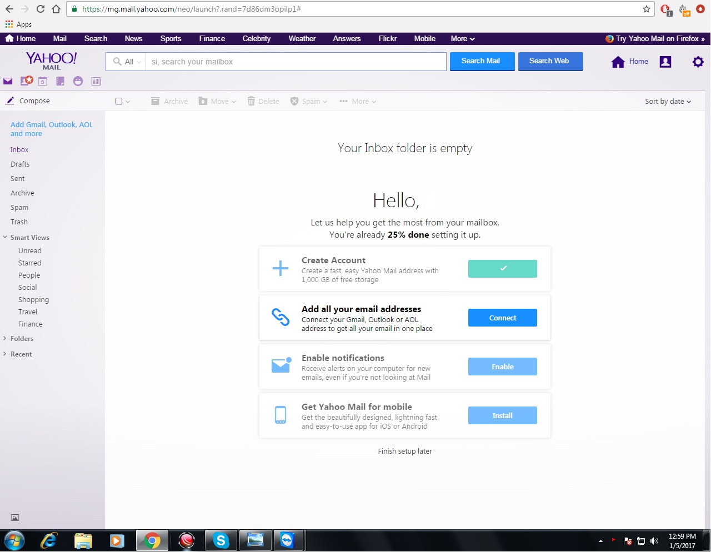This screenshot has height=552, width=711.
Task: Collapse the Smart Views section
Action: [5, 237]
